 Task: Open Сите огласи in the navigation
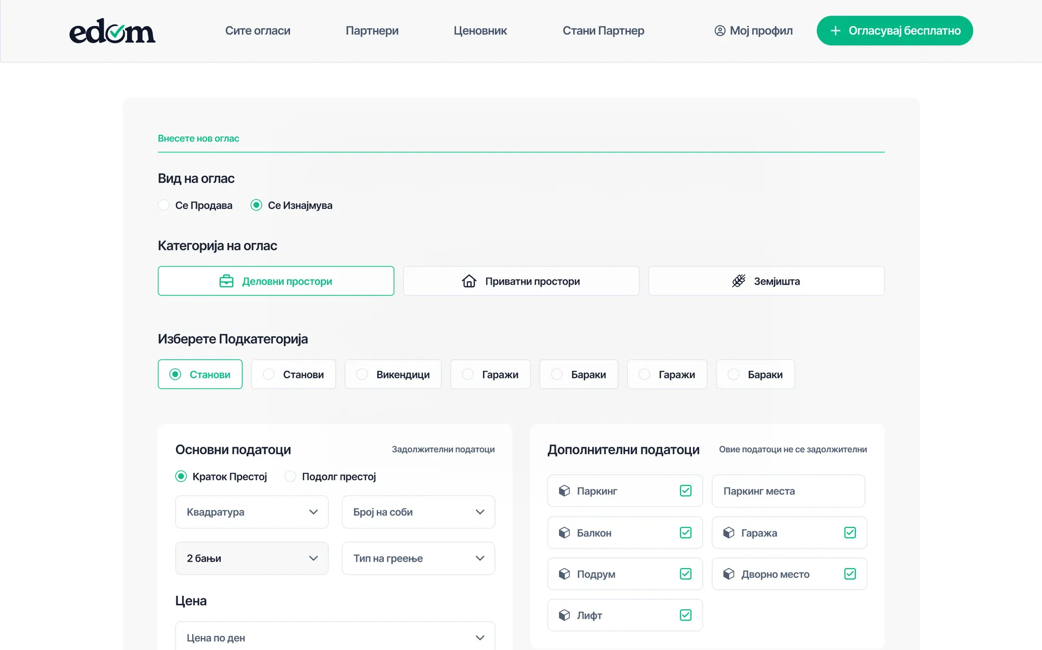tap(258, 31)
